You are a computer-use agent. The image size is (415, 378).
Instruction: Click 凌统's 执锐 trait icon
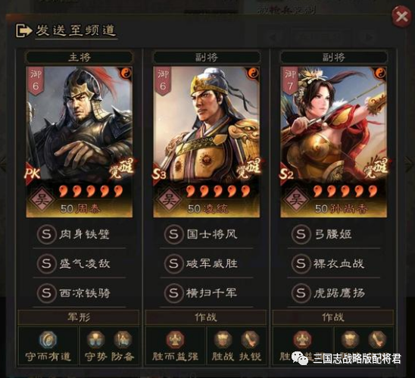[x=250, y=339]
